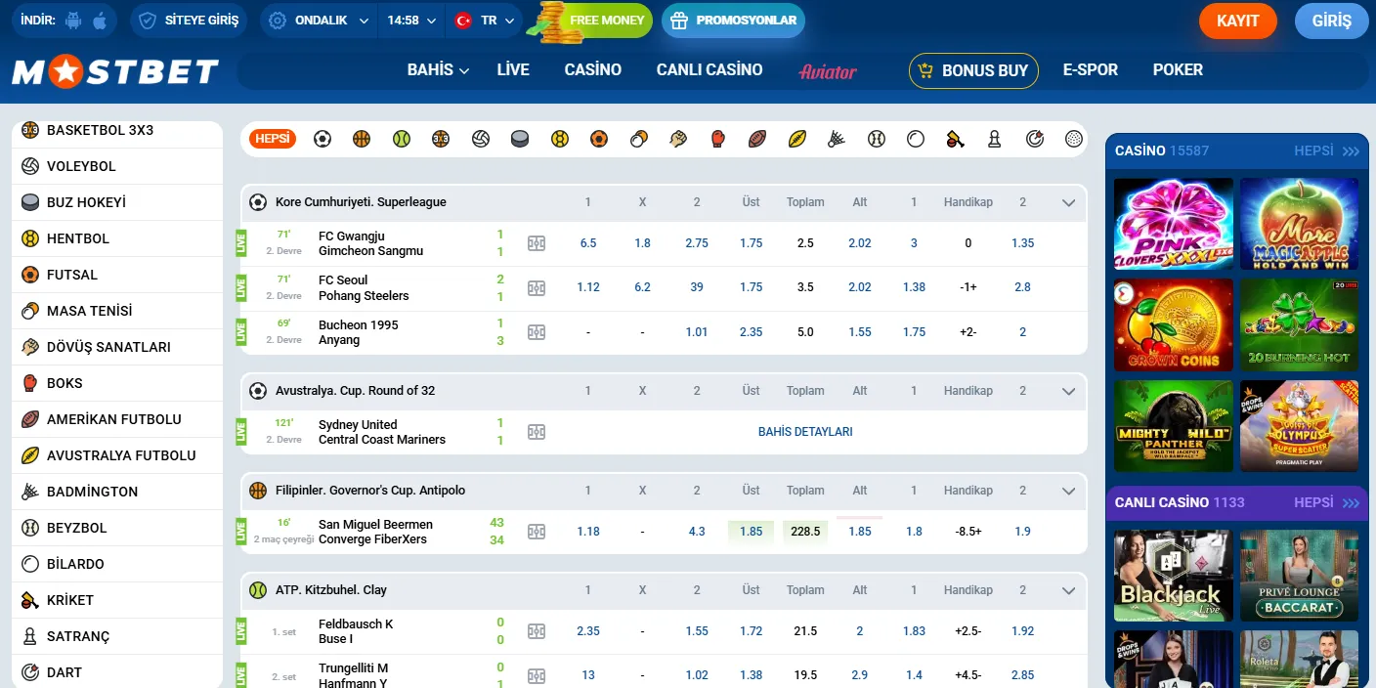Screen dimensions: 1376x688
Task: Download the Android app via robot icon
Action: pyautogui.click(x=72, y=20)
